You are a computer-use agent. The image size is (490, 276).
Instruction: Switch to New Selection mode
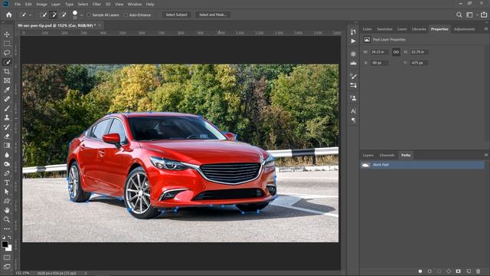pyautogui.click(x=44, y=15)
